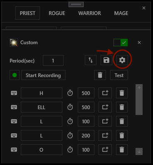Click the stopwatch icon on the O row
Image resolution: width=153 pixels, height=165 pixels.
tap(70, 150)
